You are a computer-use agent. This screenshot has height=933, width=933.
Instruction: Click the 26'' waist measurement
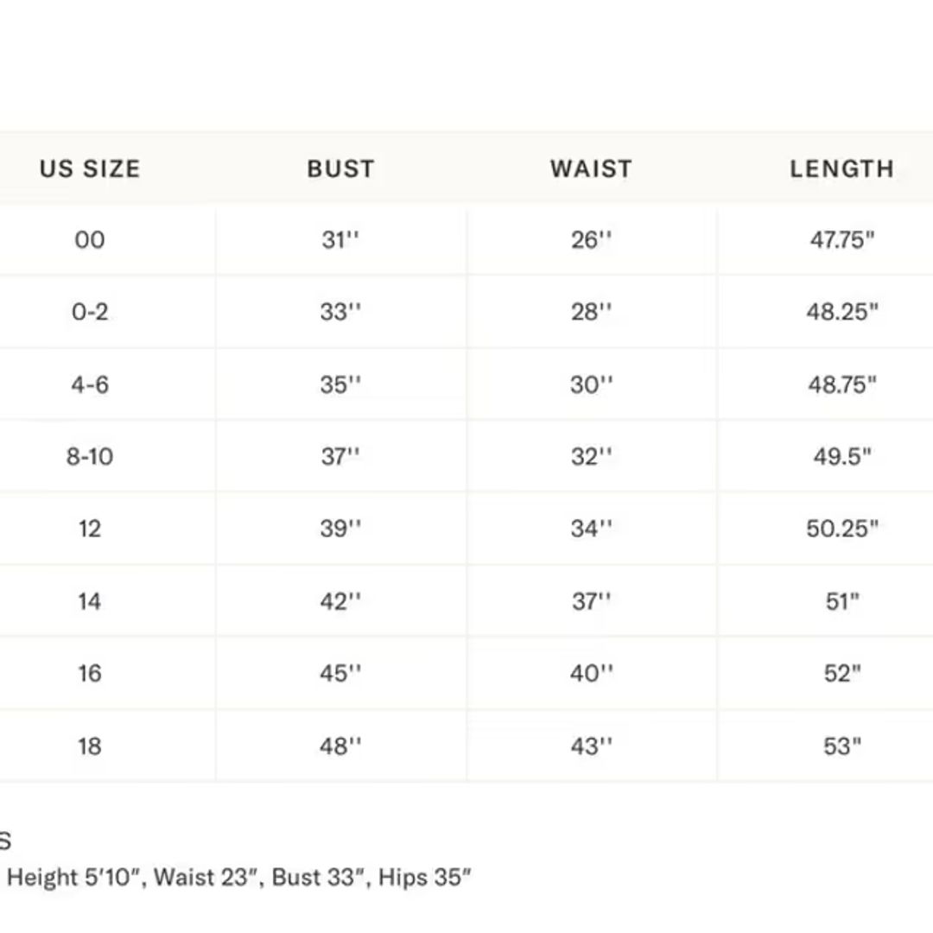coord(591,240)
